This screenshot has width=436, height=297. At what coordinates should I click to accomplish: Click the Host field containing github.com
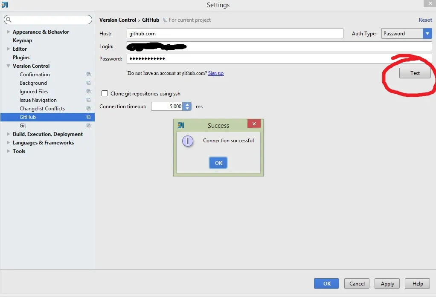pos(235,33)
